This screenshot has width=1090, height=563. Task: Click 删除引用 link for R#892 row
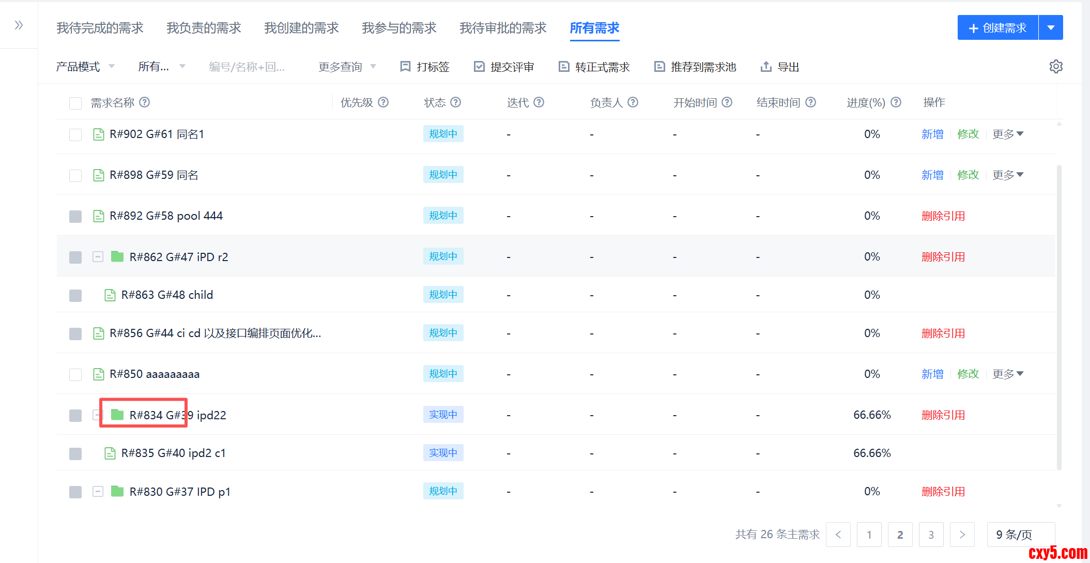tap(943, 216)
